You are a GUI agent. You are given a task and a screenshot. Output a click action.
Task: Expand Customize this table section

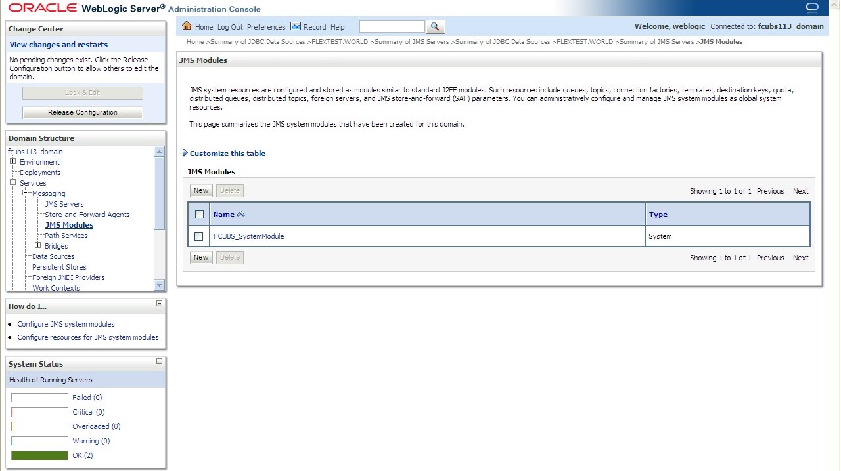pos(223,154)
